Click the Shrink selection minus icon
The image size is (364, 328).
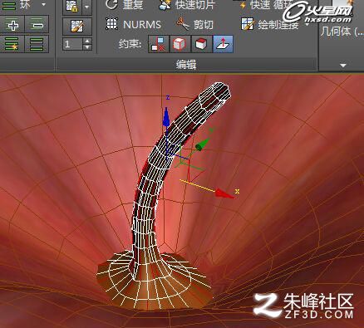tap(37, 25)
